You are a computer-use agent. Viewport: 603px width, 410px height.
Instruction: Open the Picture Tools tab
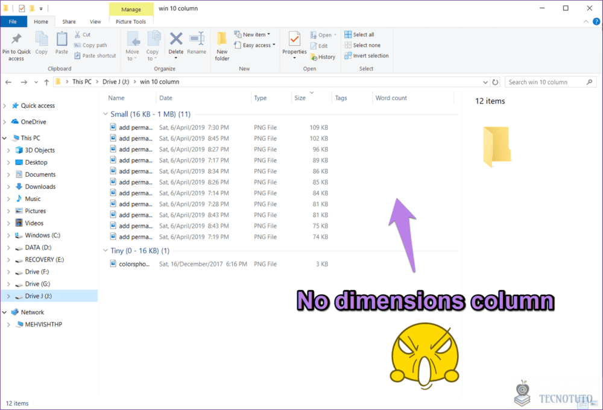click(x=131, y=22)
